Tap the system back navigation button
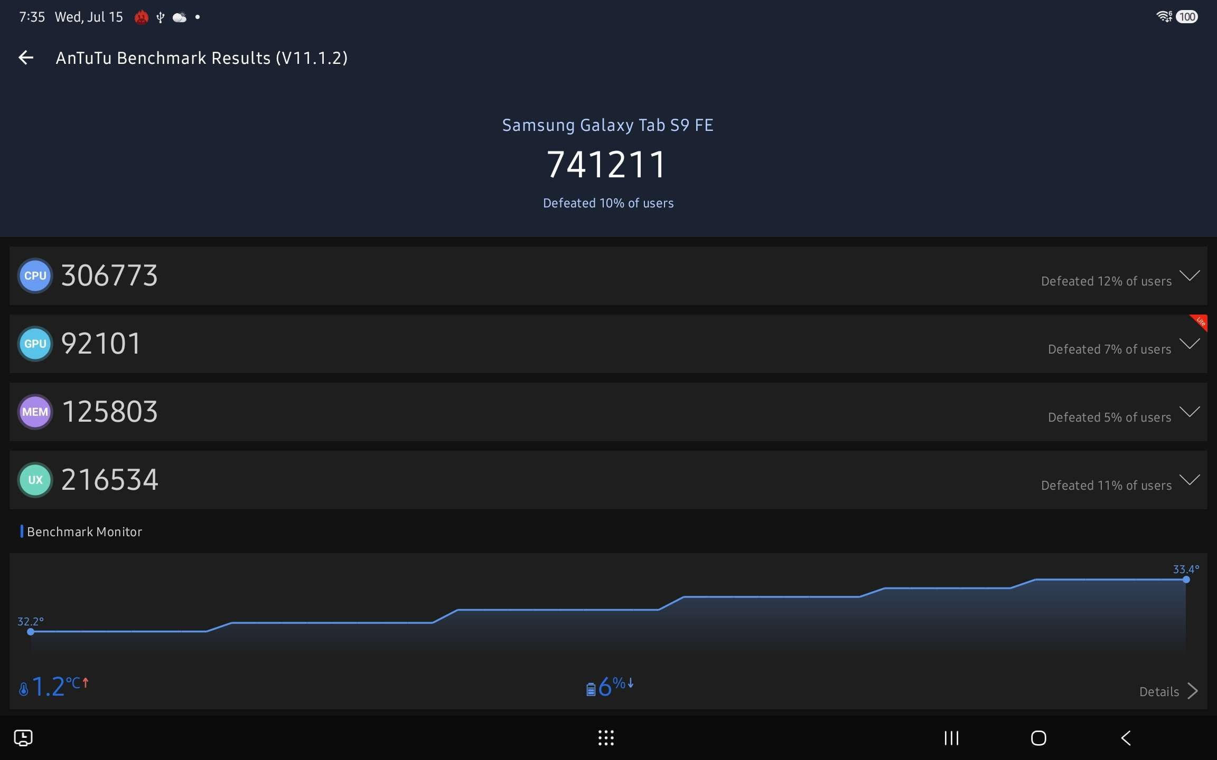1217x760 pixels. coord(1126,738)
